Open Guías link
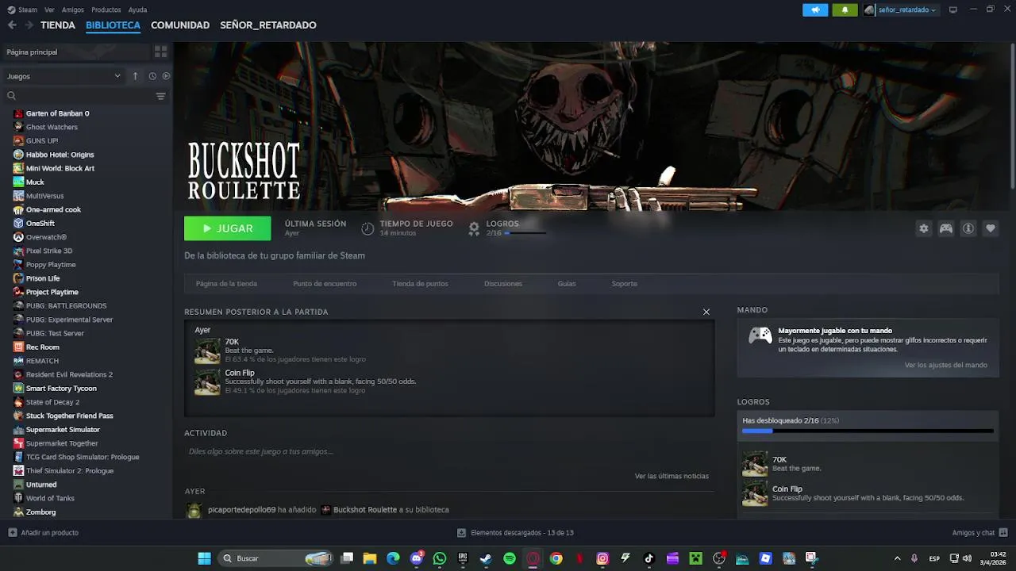This screenshot has height=571, width=1016. coord(567,284)
